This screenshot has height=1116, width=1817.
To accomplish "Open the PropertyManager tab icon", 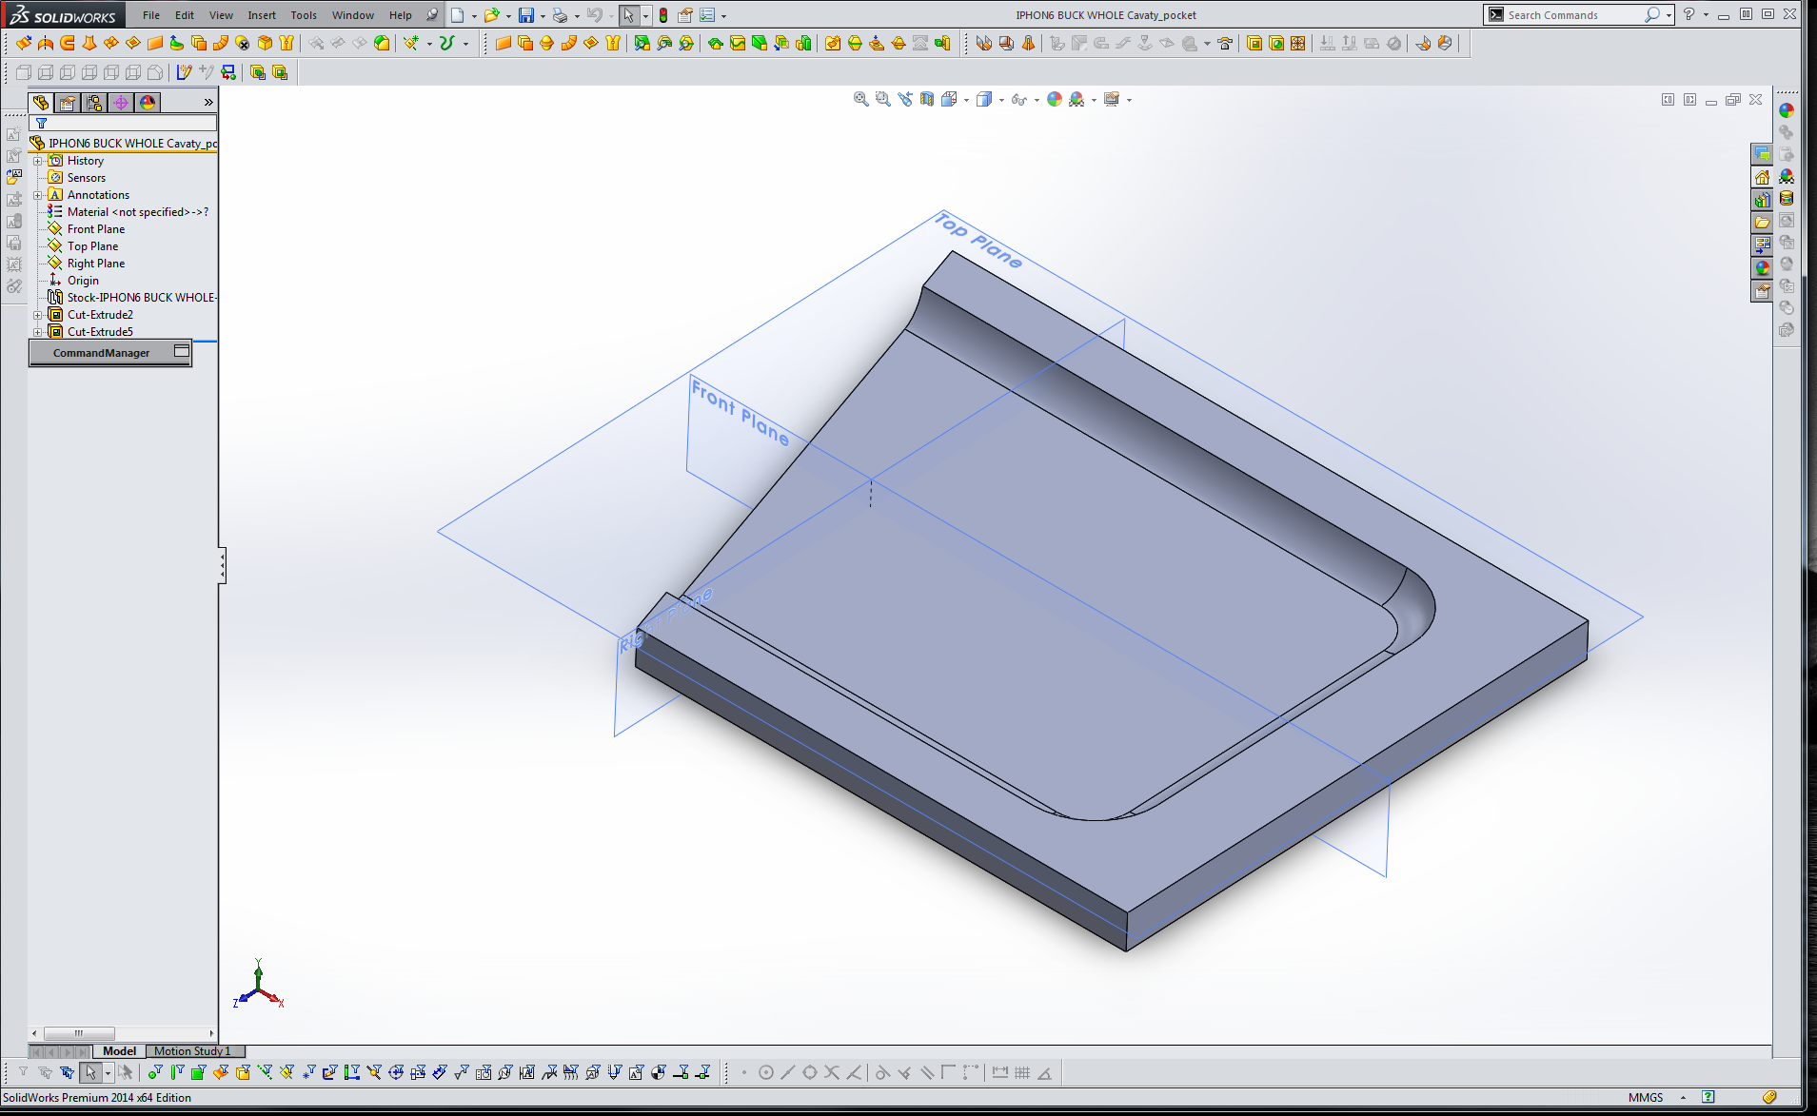I will tap(68, 103).
